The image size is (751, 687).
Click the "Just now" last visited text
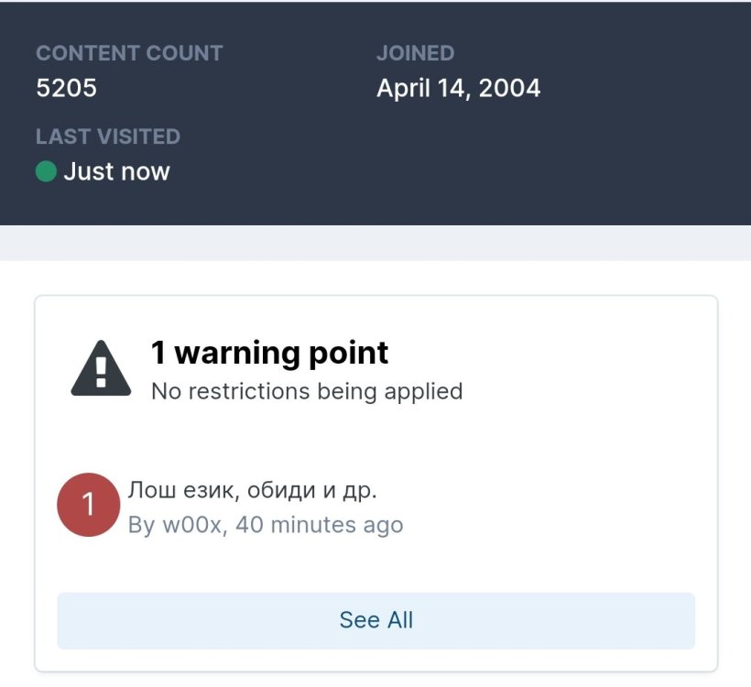point(116,171)
